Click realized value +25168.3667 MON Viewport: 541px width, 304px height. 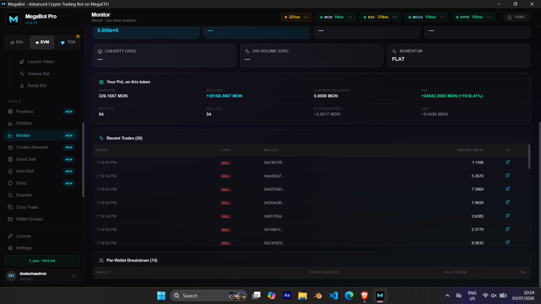[x=224, y=96]
